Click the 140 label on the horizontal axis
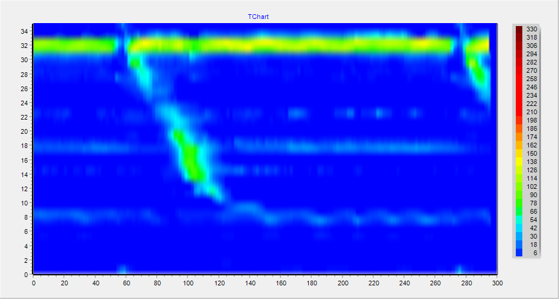 pyautogui.click(x=250, y=283)
